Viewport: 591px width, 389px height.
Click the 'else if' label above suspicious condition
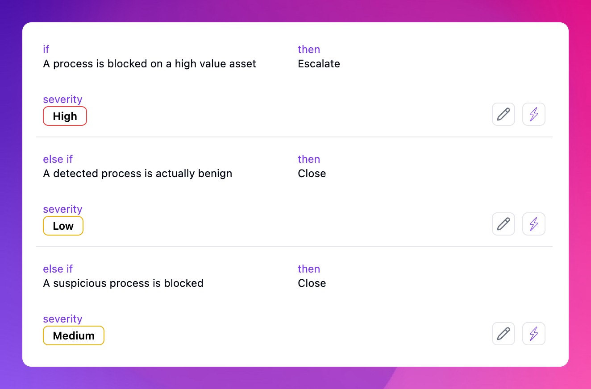click(58, 269)
